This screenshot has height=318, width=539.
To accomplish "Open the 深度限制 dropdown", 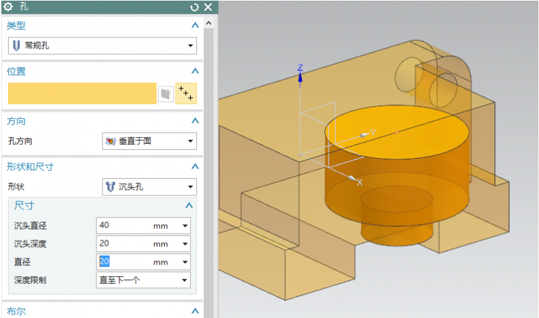I will point(184,280).
